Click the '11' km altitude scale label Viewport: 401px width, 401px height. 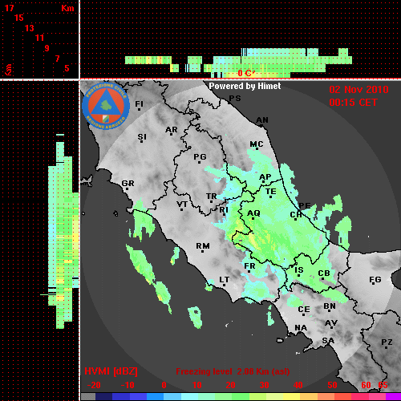[39, 38]
